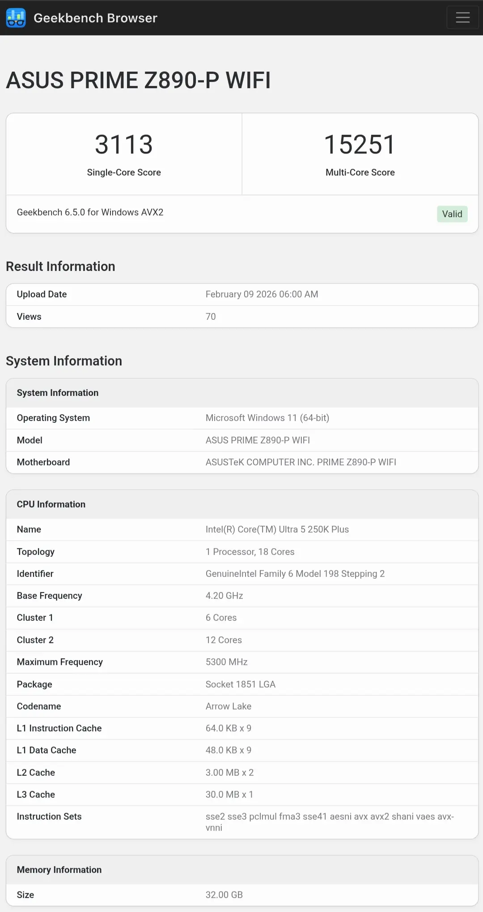This screenshot has width=483, height=912.
Task: Click the System Information table header
Action: (x=58, y=393)
